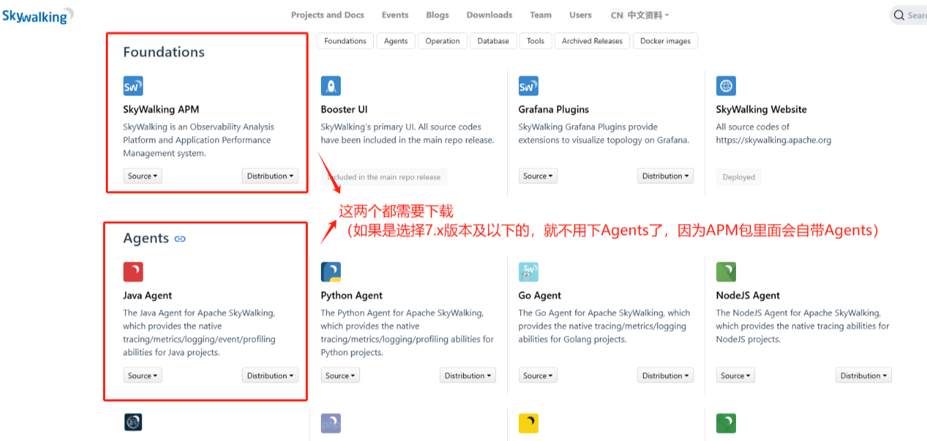Open Projects and Docs menu

click(328, 15)
